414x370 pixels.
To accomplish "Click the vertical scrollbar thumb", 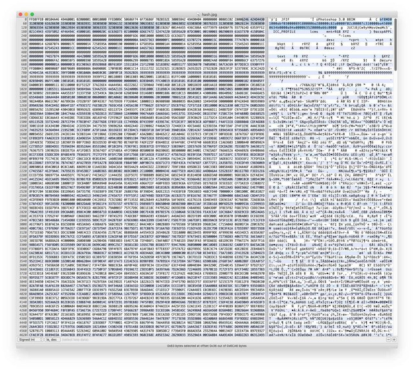I will click(395, 45).
